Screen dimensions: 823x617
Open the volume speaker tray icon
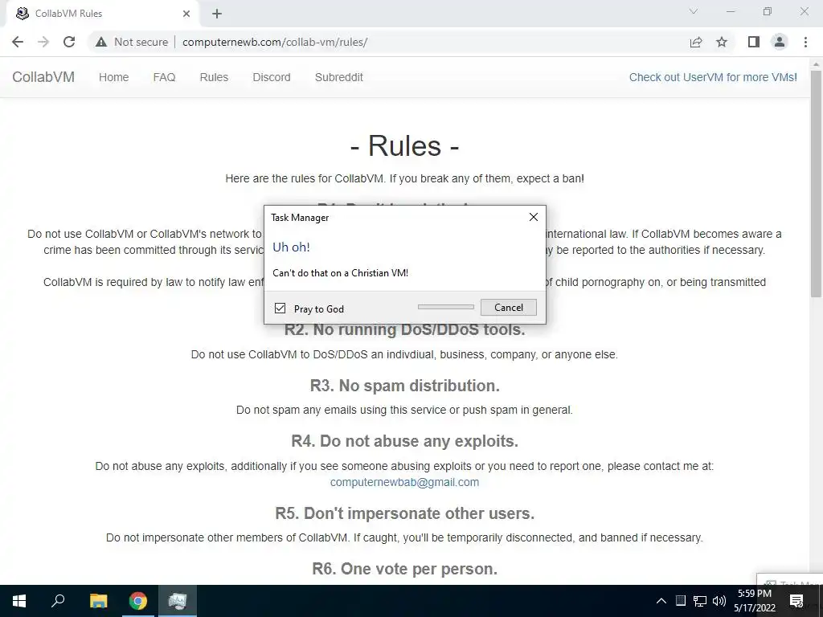coord(719,601)
